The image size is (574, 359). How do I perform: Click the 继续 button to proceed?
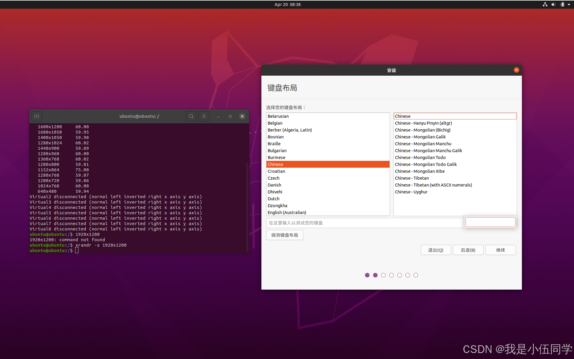coord(500,250)
